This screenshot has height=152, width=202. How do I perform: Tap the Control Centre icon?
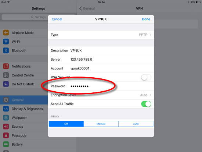[6, 75]
